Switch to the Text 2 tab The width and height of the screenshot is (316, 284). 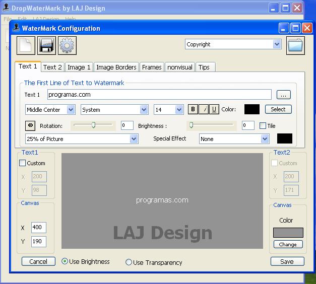point(52,67)
